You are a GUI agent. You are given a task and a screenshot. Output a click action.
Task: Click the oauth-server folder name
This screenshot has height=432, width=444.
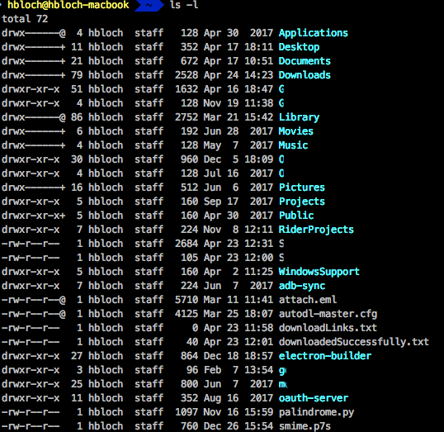pos(313,398)
